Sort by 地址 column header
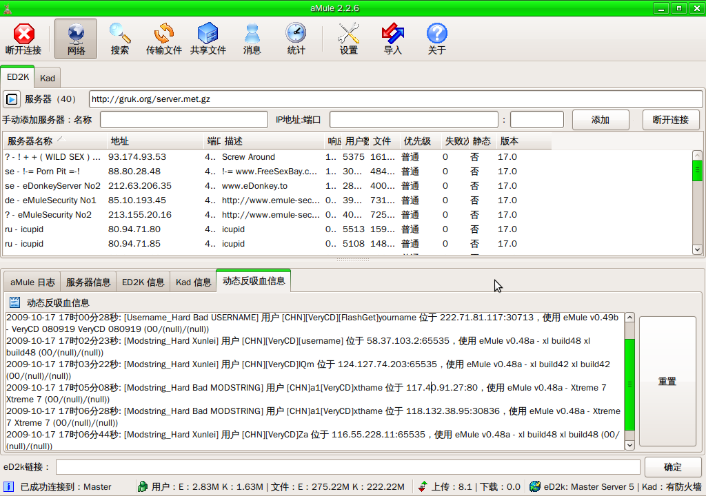 tap(155, 141)
